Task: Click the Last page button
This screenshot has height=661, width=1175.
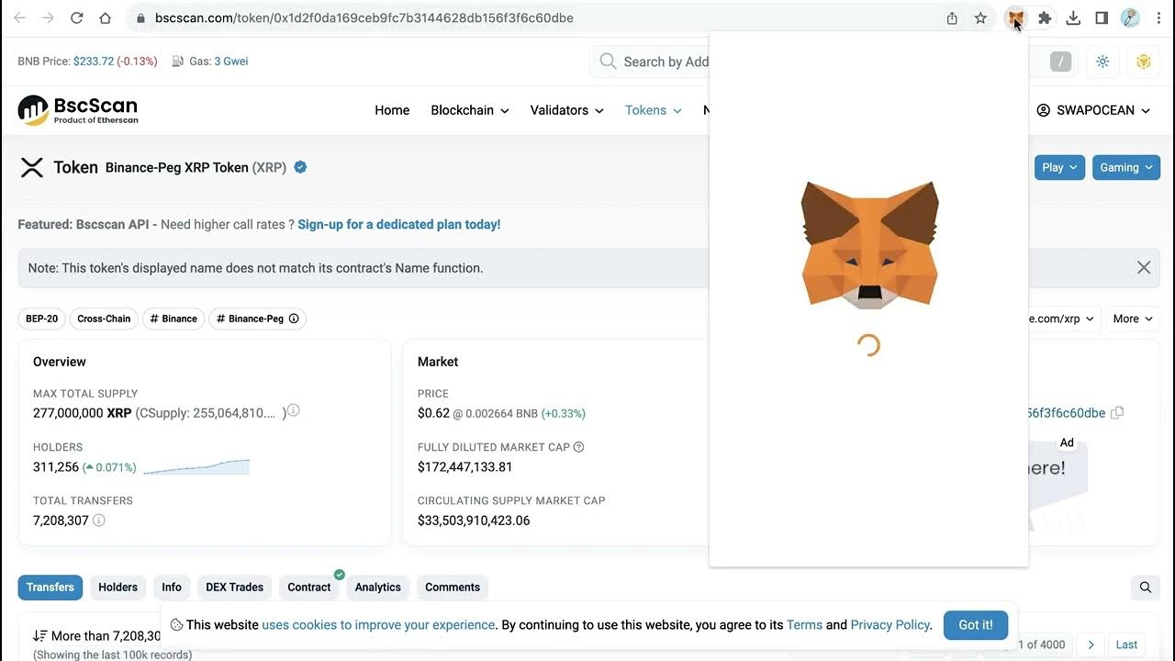Action: click(1126, 644)
